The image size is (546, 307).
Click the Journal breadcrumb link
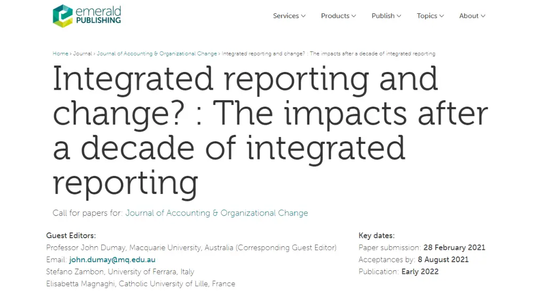tap(83, 54)
